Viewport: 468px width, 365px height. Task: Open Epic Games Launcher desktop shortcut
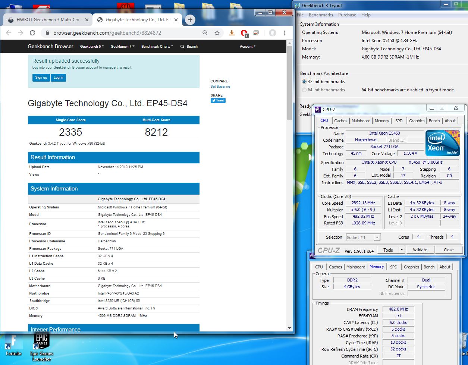click(x=41, y=346)
